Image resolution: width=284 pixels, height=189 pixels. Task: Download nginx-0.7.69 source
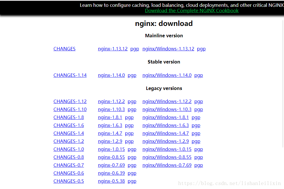tap(111, 165)
